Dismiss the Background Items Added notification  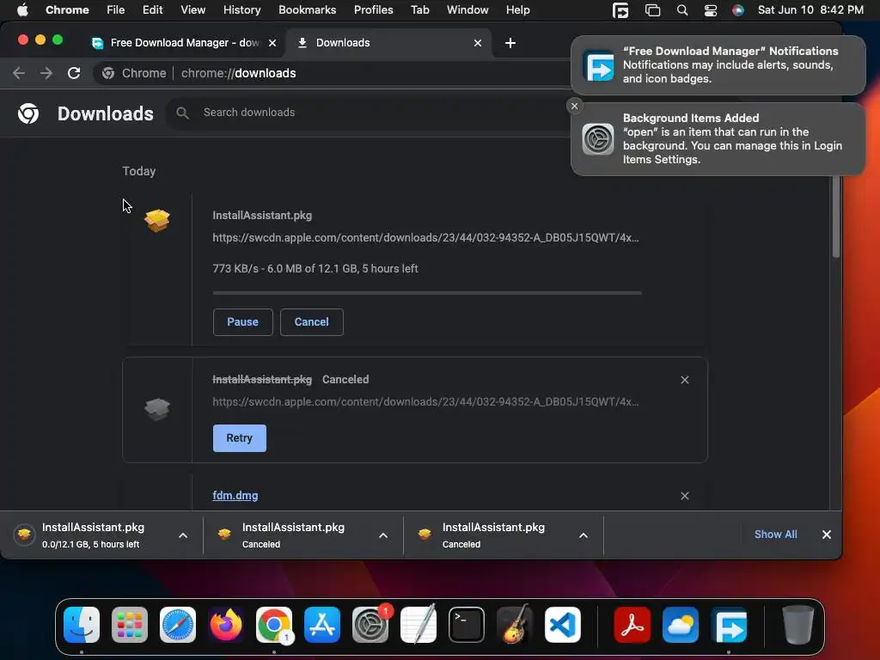point(574,106)
